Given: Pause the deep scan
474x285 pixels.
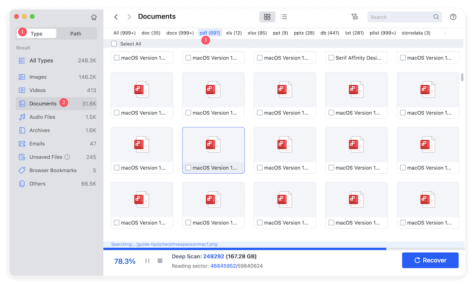Looking at the screenshot, I should pos(147,260).
